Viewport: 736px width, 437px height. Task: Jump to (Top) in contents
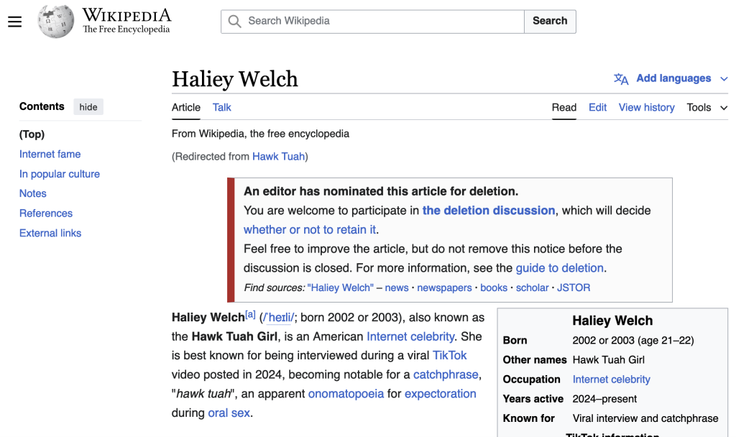point(32,134)
